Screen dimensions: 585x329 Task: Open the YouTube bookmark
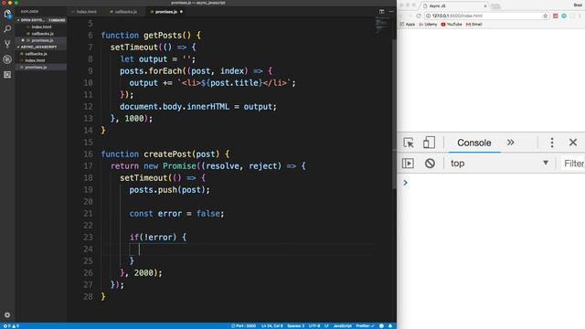pos(452,25)
